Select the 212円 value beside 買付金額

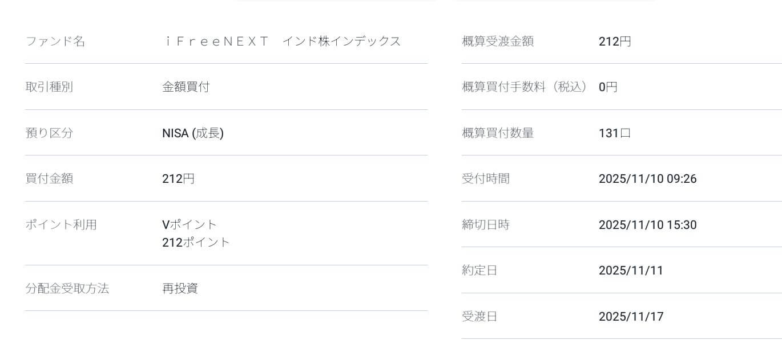(178, 179)
